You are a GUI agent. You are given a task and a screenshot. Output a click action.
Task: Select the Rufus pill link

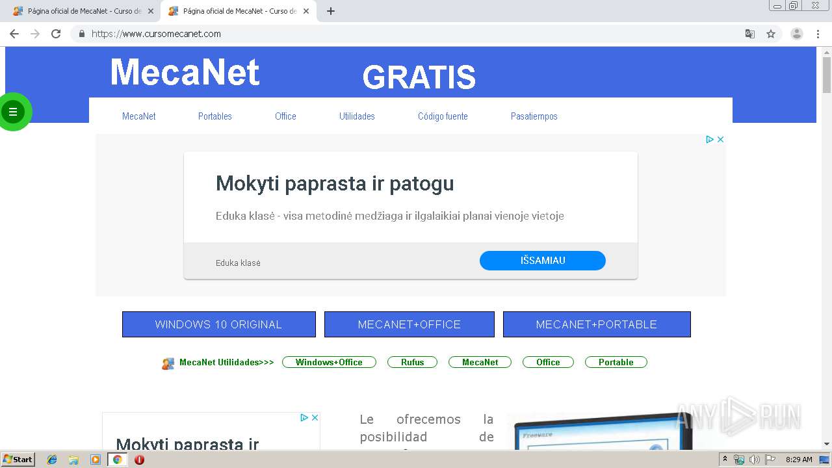pos(412,362)
